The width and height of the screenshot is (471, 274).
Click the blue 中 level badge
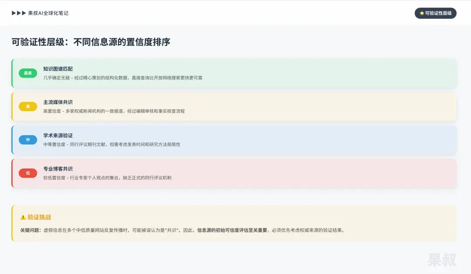pos(28,140)
